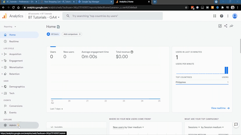241x135 pixels.
Task: Open Analytics more options menu
Action: click(x=228, y=16)
